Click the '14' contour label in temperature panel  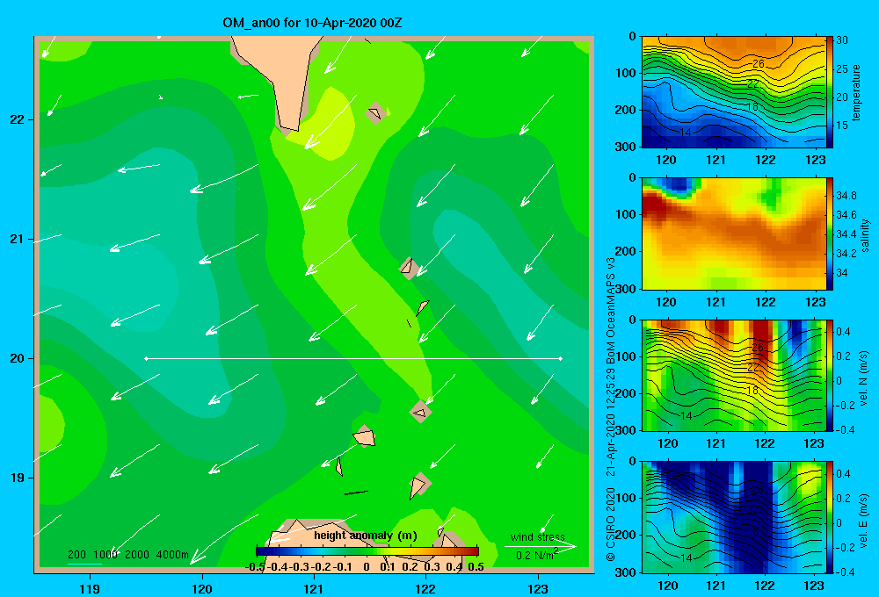click(x=686, y=133)
